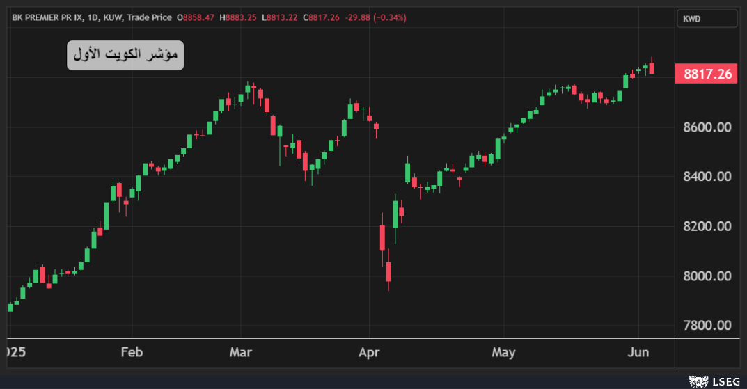
Task: Select the Arabic annotation text box
Action: 125,55
